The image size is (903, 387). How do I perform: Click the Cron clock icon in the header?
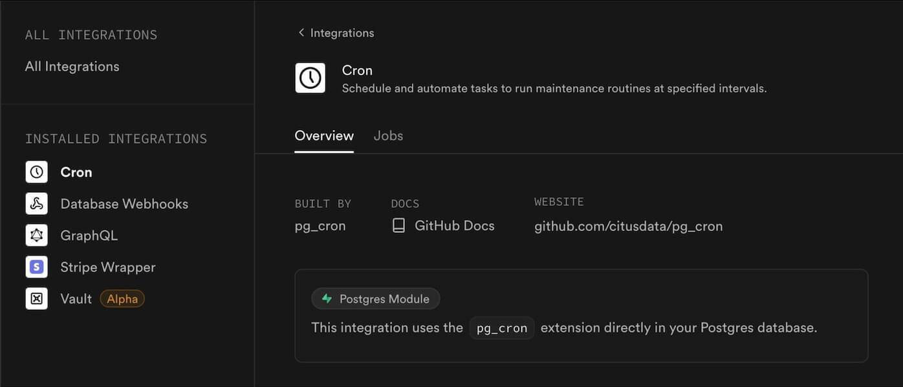pyautogui.click(x=310, y=78)
